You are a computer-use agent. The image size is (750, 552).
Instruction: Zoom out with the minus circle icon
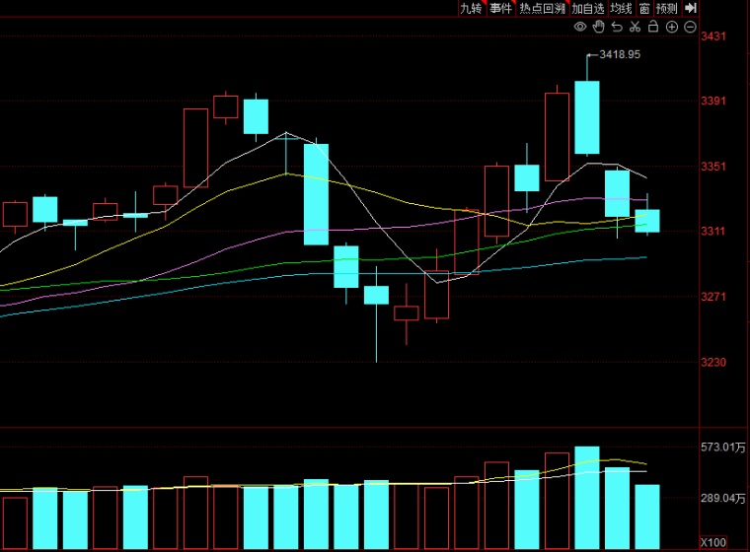[690, 27]
